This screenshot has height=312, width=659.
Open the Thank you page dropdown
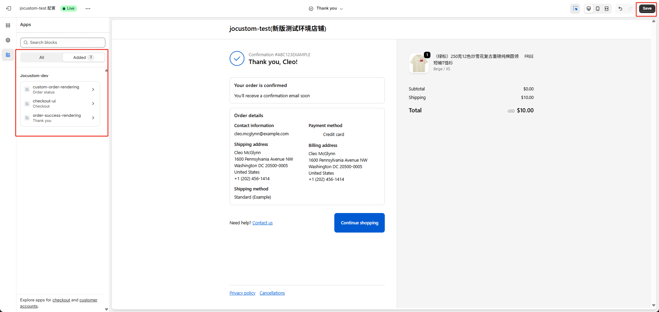[x=326, y=9]
